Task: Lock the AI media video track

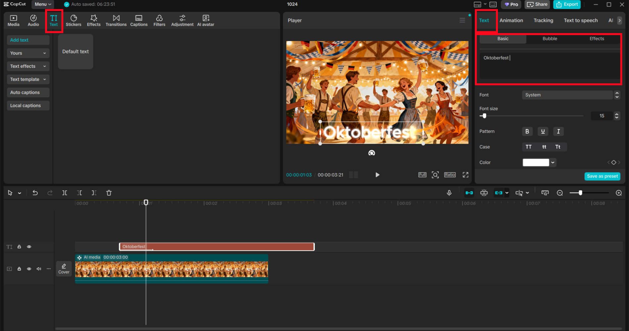Action: click(19, 269)
